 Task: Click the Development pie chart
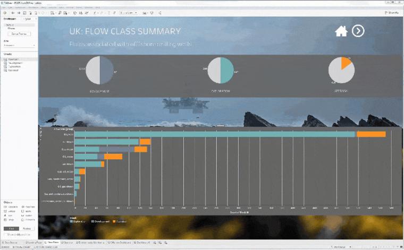[100, 70]
